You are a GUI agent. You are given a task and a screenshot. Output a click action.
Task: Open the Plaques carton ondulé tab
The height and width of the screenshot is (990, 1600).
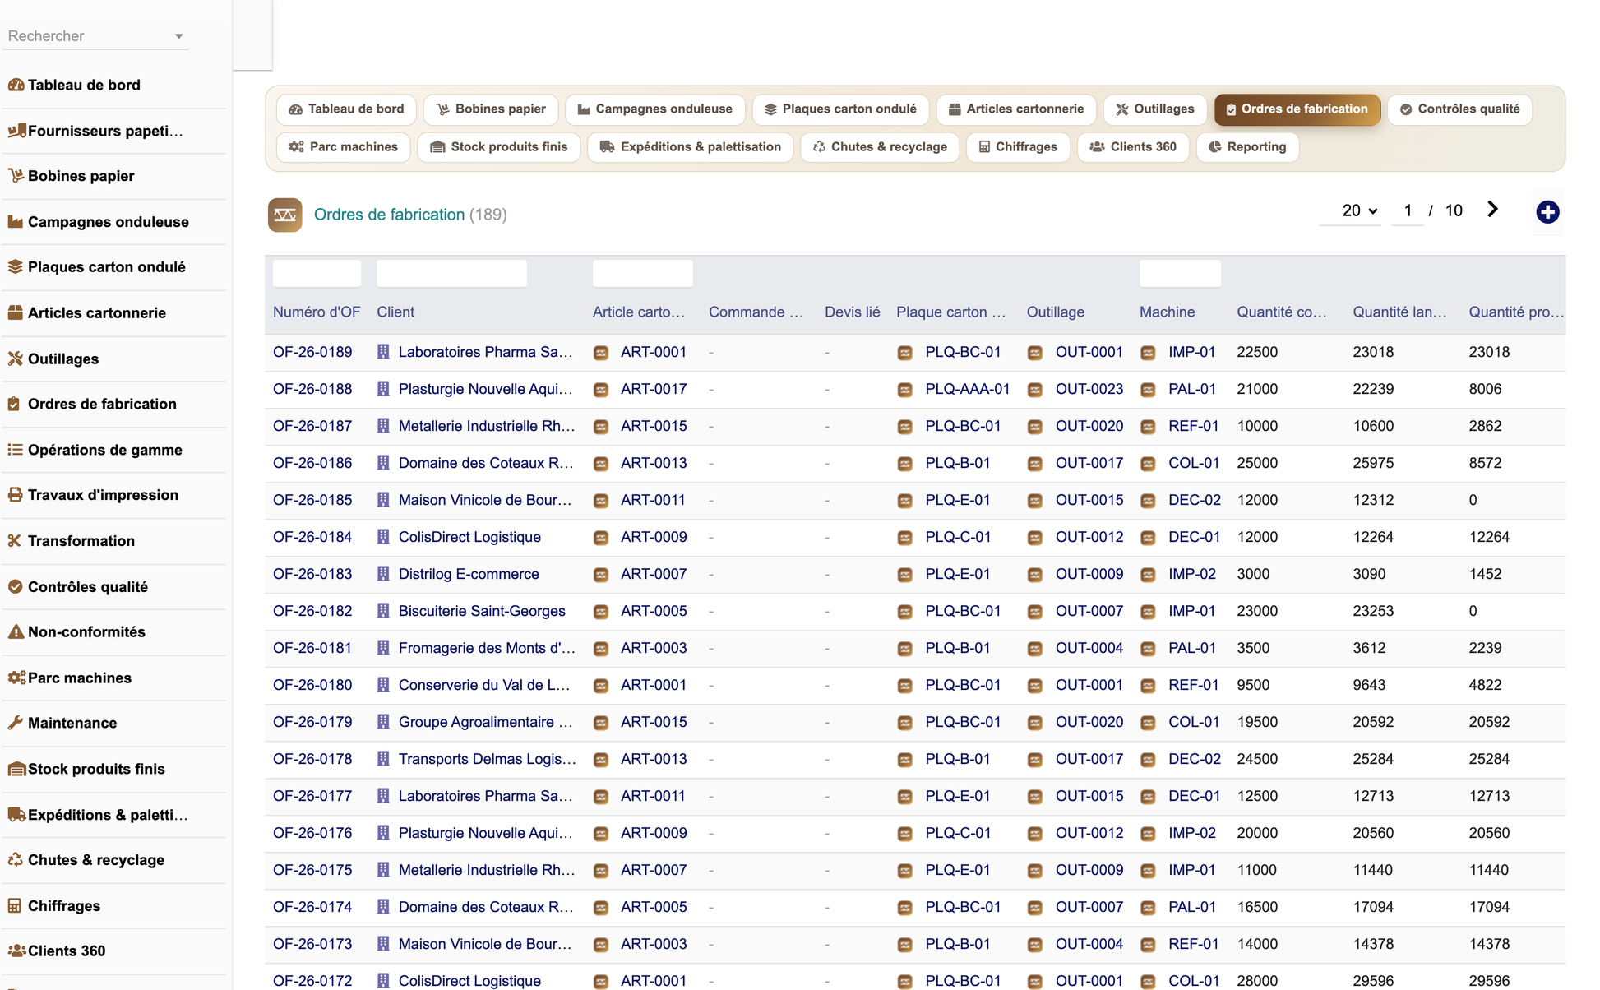click(840, 109)
